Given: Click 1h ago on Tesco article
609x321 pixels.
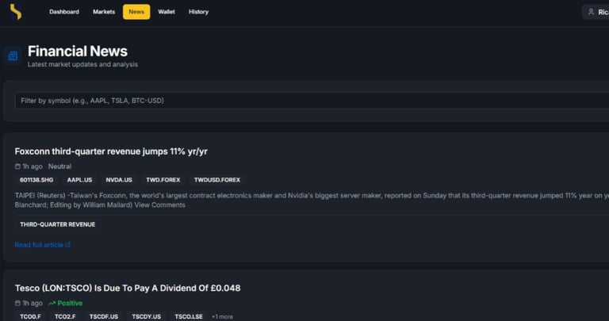Looking at the screenshot, I should (x=33, y=303).
